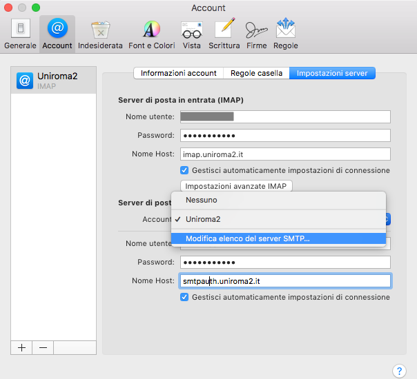
Task: Switch to Regole casella tab
Action: coord(256,73)
